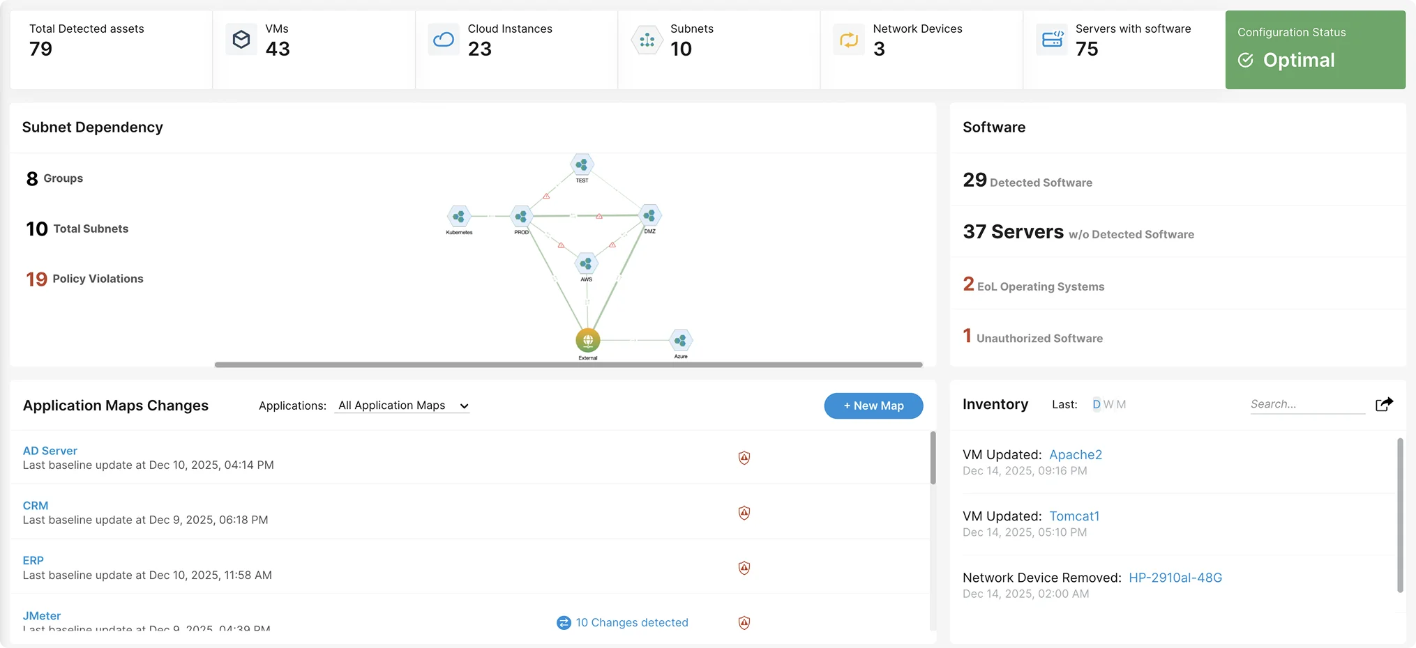Click the New Map button
This screenshot has width=1416, height=648.
873,406
